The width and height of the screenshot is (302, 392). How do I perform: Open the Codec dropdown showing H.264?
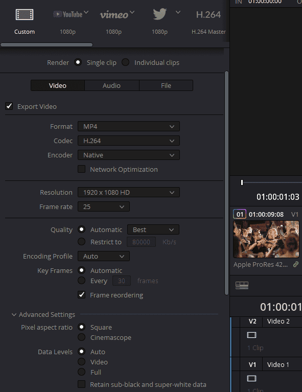[x=128, y=141]
